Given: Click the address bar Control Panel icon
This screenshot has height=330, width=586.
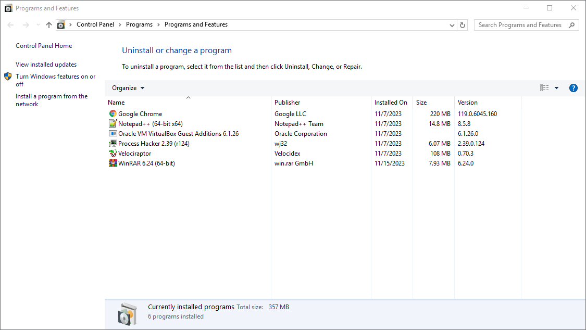Looking at the screenshot, I should click(x=61, y=25).
